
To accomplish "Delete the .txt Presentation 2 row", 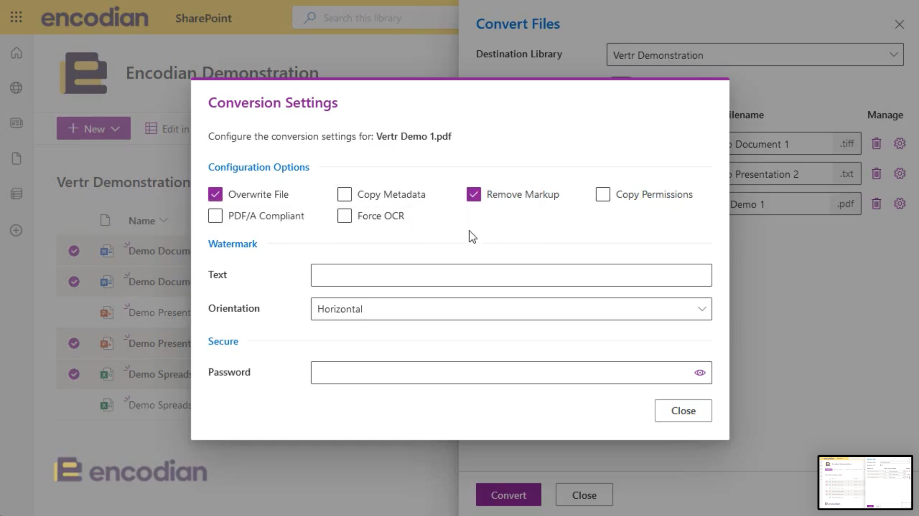I will click(x=876, y=173).
